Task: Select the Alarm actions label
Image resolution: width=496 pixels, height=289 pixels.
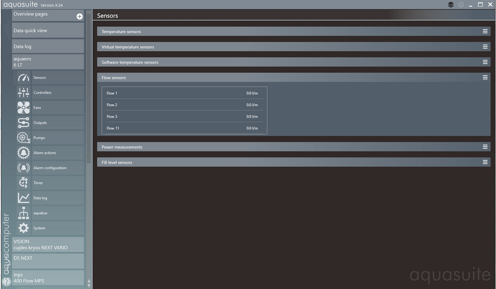Action: point(45,153)
